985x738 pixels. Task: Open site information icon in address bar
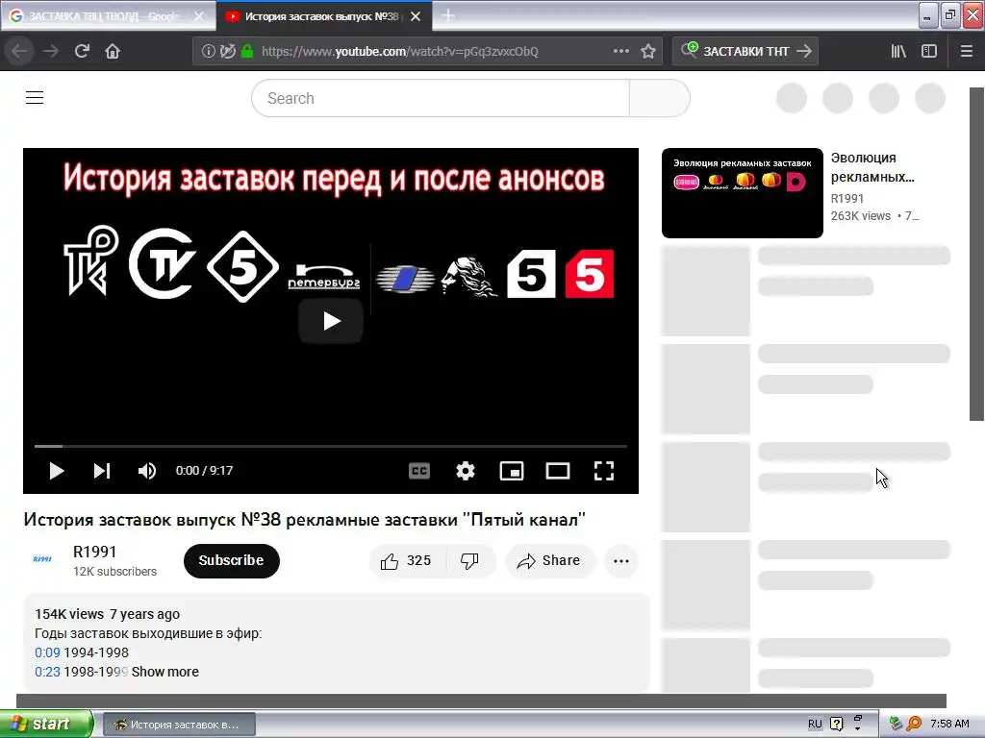coord(208,52)
